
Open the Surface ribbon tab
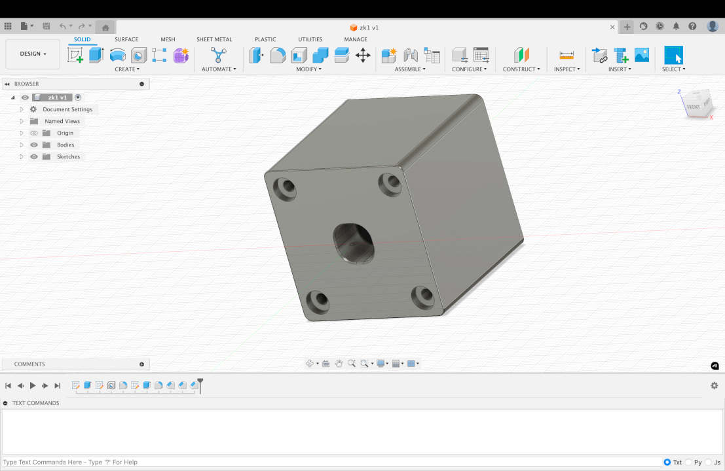click(x=126, y=39)
